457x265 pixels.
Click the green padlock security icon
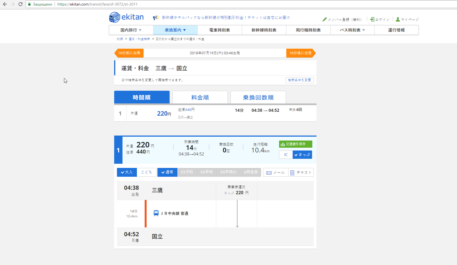(29, 4)
